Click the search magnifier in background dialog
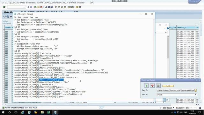 (166, 32)
